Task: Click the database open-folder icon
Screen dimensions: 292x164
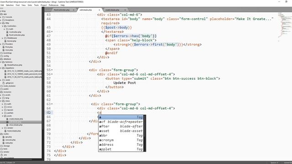Action: coord(2,59)
